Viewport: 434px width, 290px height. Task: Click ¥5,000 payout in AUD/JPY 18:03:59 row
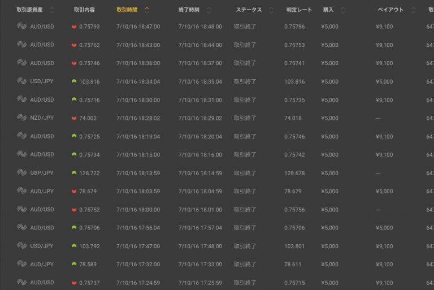coord(384,192)
